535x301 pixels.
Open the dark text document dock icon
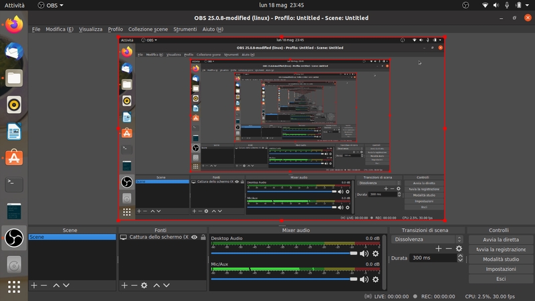coord(14,211)
